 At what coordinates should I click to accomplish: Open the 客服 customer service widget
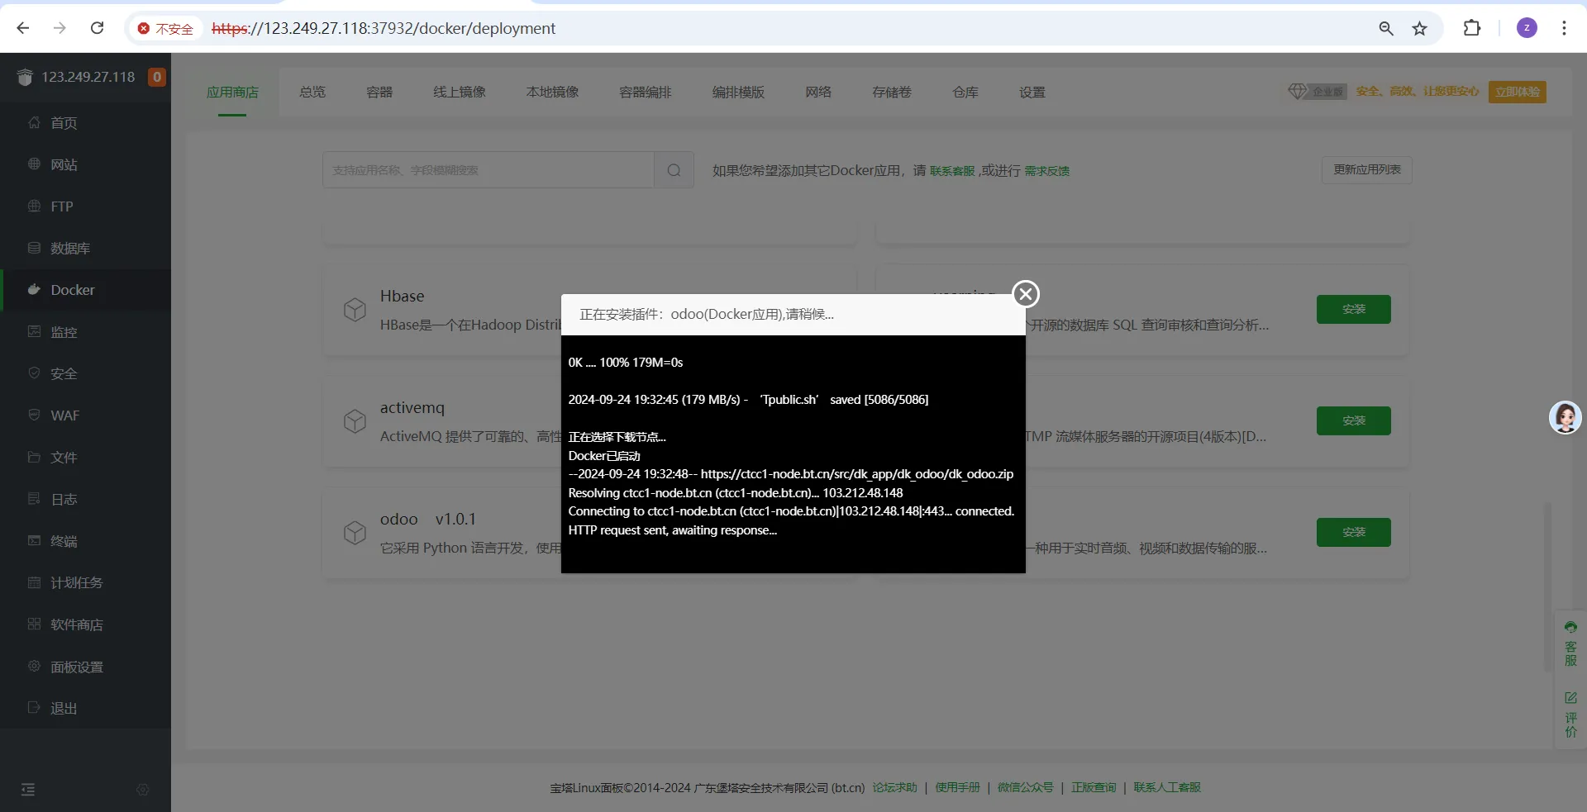[1570, 643]
